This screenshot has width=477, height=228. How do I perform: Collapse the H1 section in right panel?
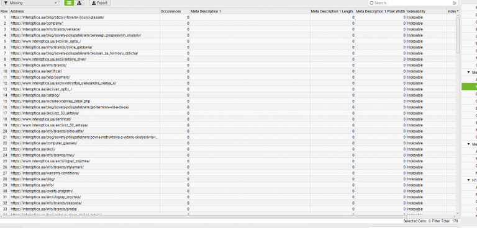(x=468, y=180)
